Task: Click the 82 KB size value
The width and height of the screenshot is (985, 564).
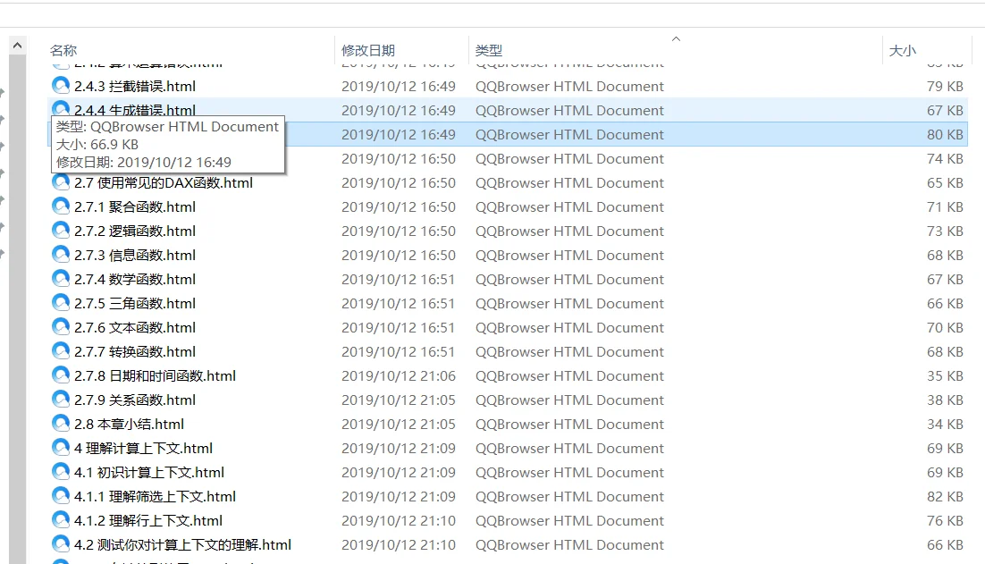Action: 945,496
